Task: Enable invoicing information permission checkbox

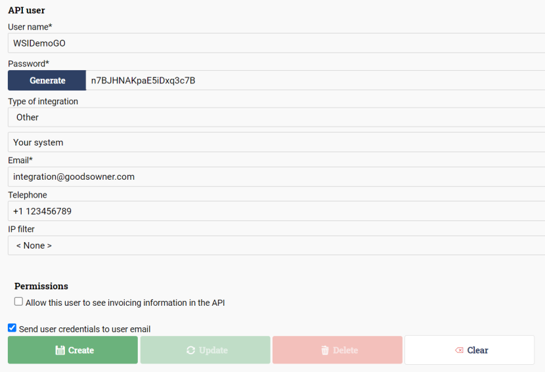Action: tap(18, 301)
